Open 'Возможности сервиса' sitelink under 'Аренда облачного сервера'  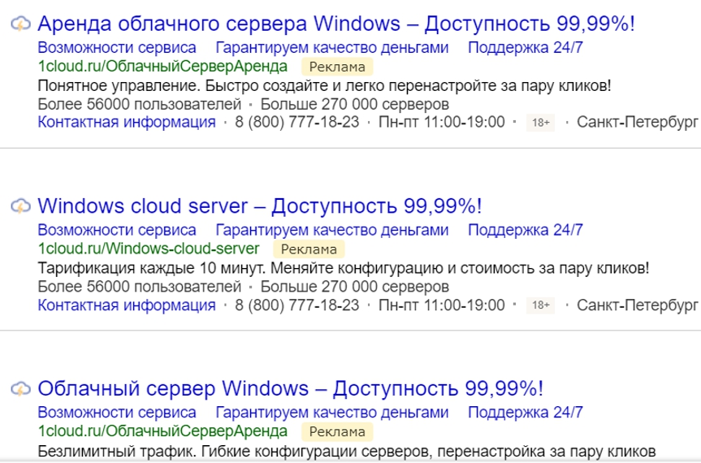[x=117, y=47]
